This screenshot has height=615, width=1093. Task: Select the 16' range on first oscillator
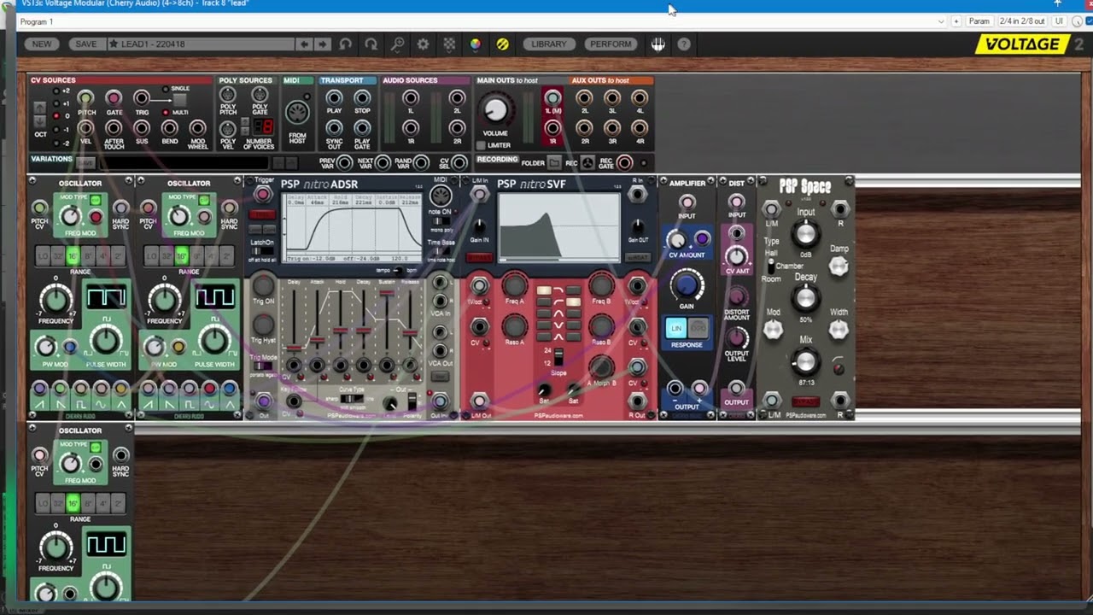(73, 255)
